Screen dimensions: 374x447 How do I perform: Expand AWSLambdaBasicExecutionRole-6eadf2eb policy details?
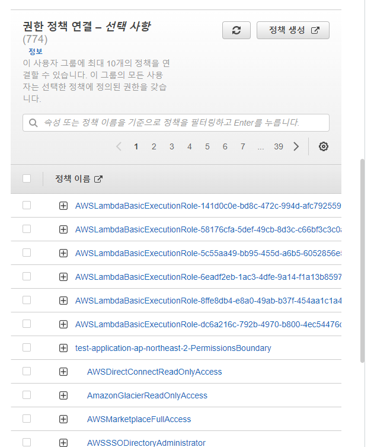point(63,276)
